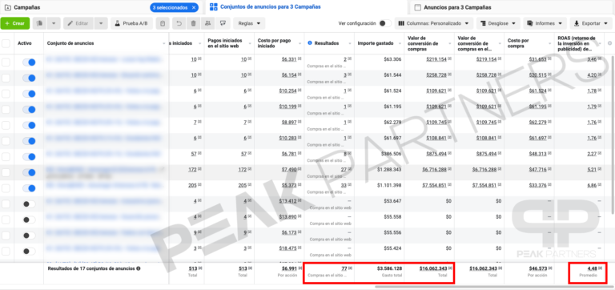This screenshot has height=290, width=615.
Task: Click the green Crear button
Action: click(x=15, y=23)
